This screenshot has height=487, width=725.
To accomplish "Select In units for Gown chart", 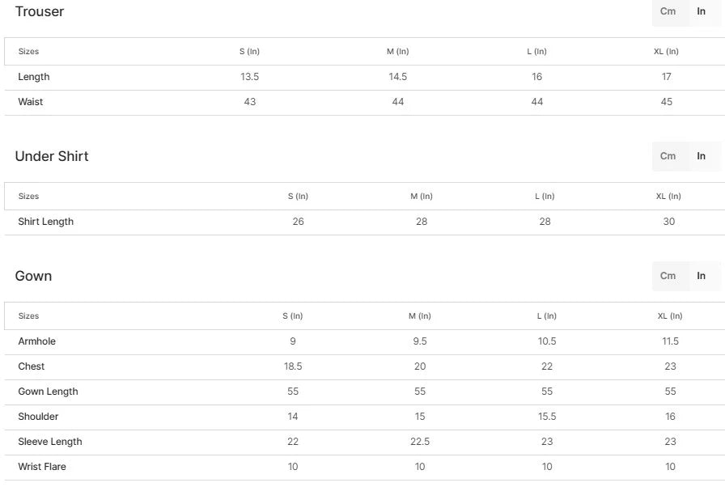I will [702, 276].
